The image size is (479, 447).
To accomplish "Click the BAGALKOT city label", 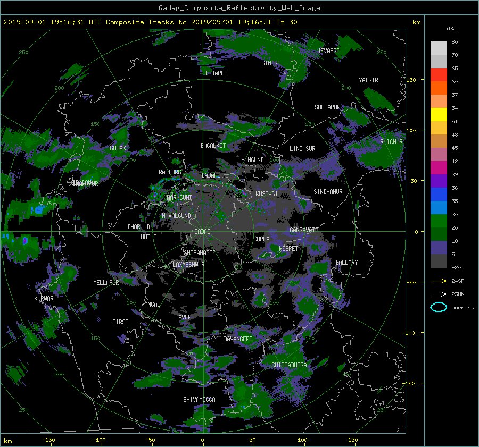I will [213, 146].
